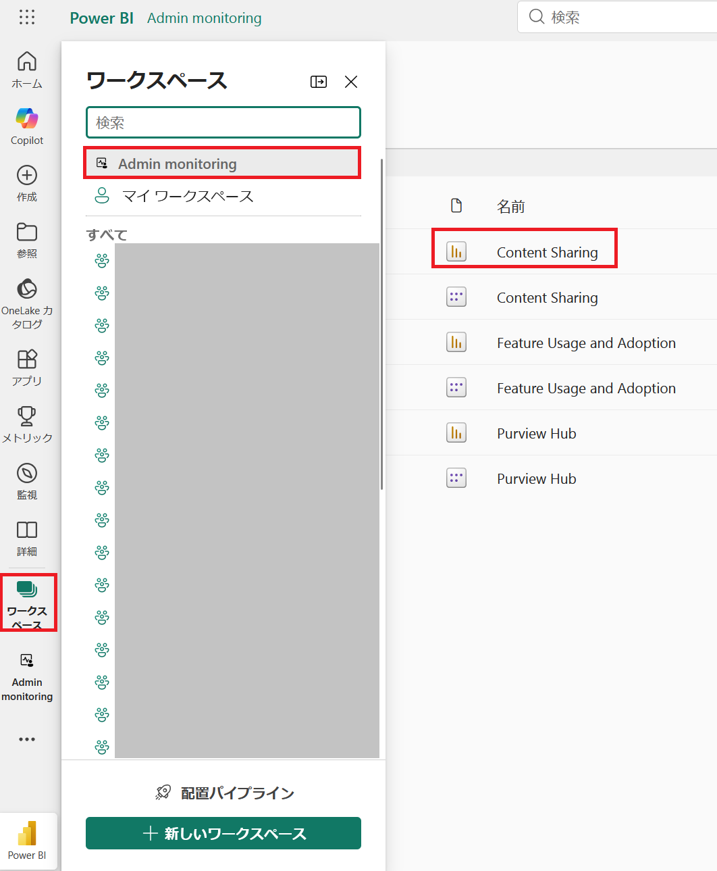
Task: Open Copilot from the sidebar
Action: point(27,126)
